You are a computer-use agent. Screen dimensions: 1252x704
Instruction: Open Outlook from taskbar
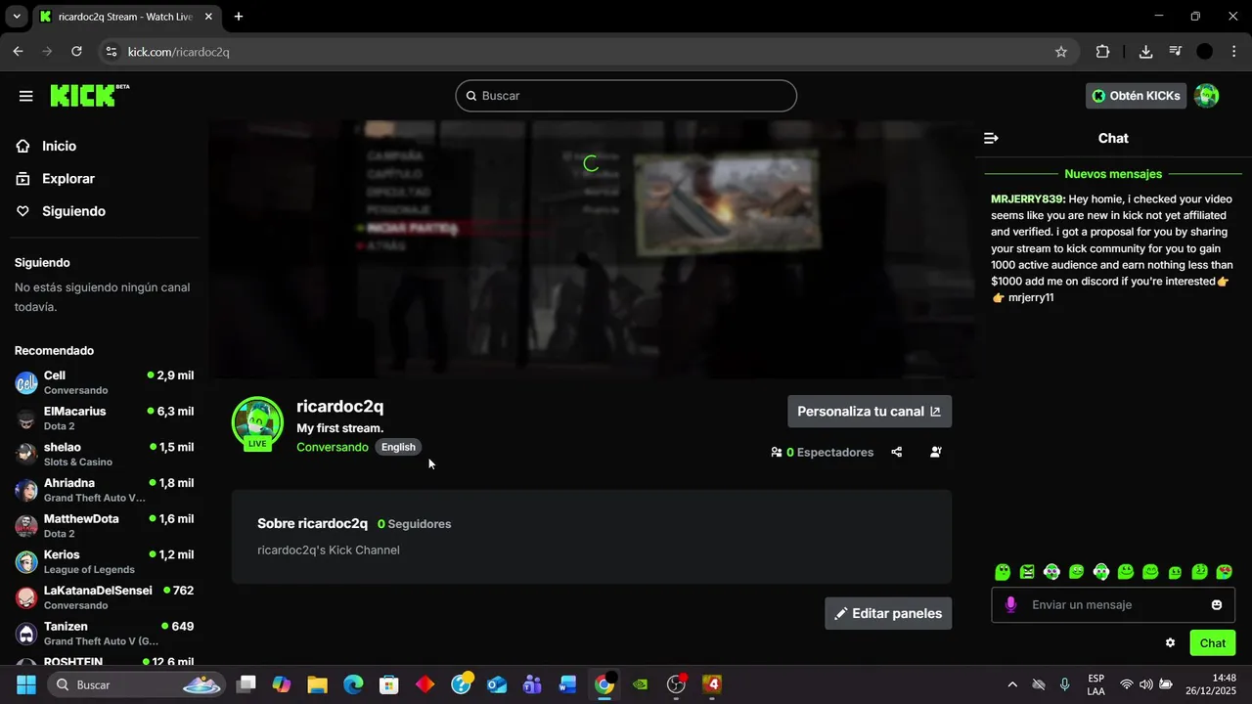click(497, 684)
